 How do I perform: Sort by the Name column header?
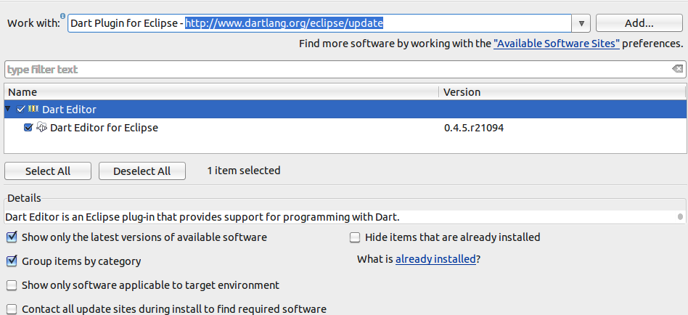coord(221,91)
